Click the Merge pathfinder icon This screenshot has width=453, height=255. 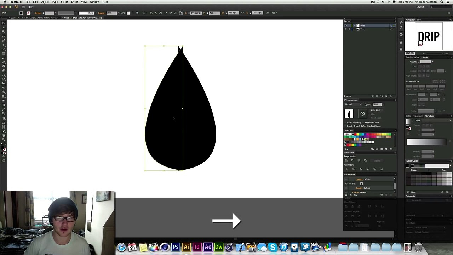tap(360, 169)
